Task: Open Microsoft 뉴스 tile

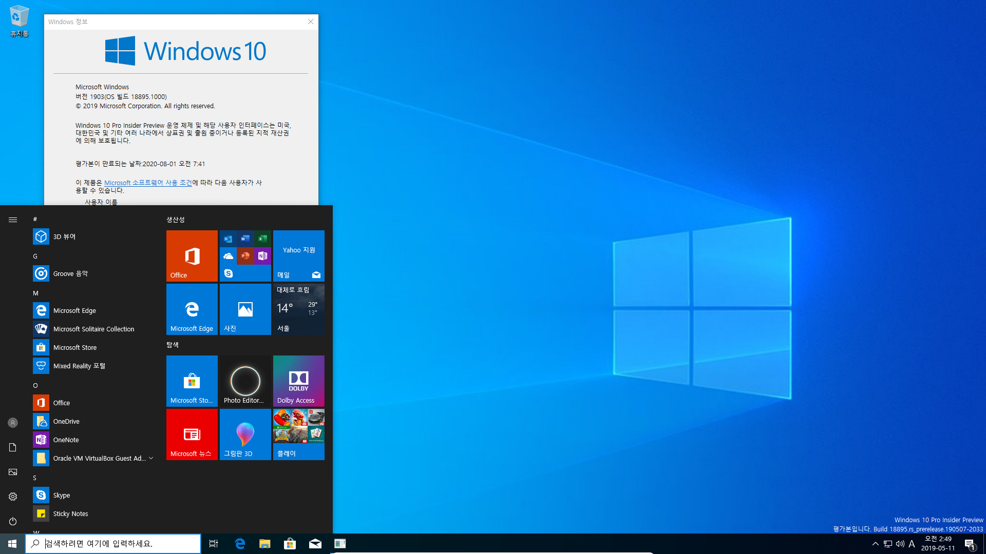Action: coord(192,433)
